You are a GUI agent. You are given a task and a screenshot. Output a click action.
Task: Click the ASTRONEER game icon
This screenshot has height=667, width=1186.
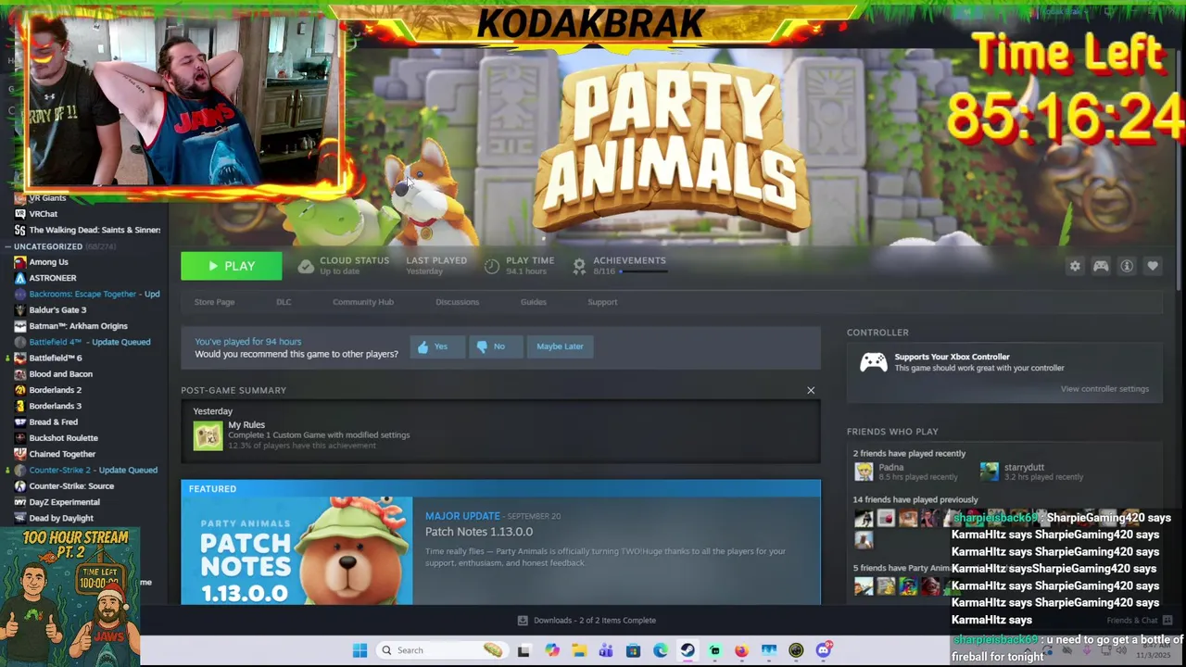click(x=20, y=278)
